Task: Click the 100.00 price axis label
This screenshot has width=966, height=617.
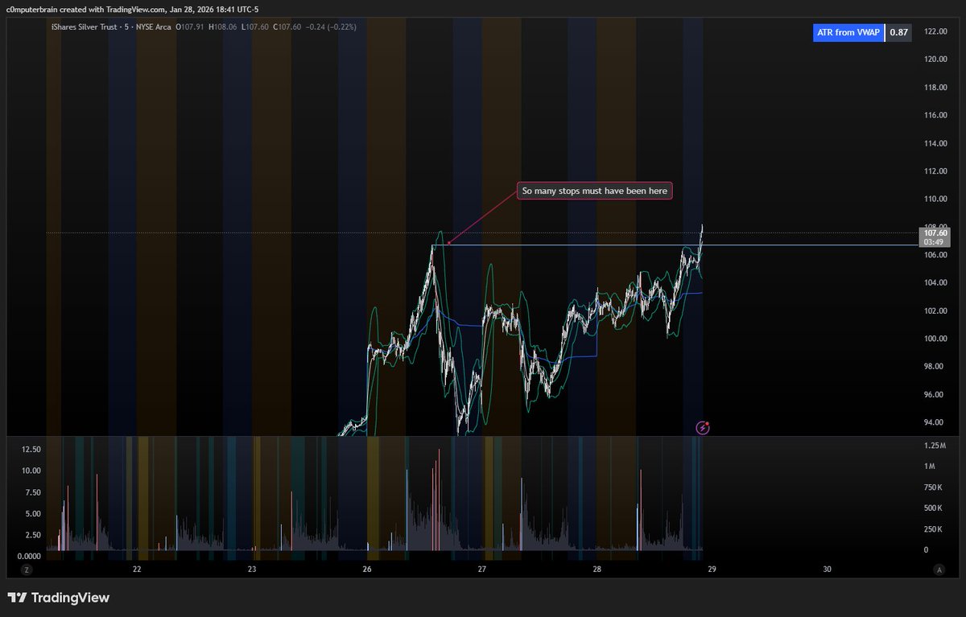Action: click(935, 339)
